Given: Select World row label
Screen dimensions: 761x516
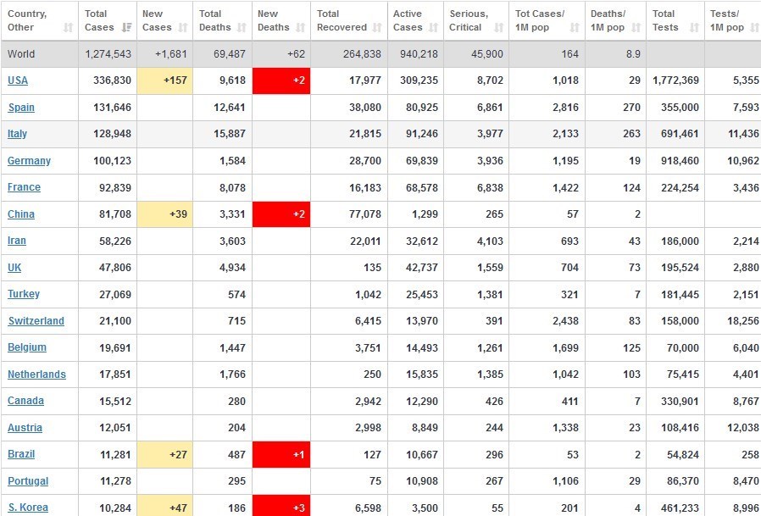Looking at the screenshot, I should click(x=21, y=54).
